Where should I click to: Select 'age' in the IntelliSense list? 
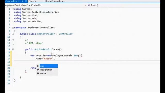pos(49,66)
